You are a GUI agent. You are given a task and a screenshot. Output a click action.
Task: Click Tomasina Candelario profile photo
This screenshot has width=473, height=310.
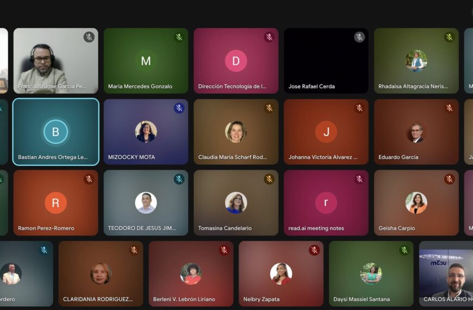click(x=236, y=203)
